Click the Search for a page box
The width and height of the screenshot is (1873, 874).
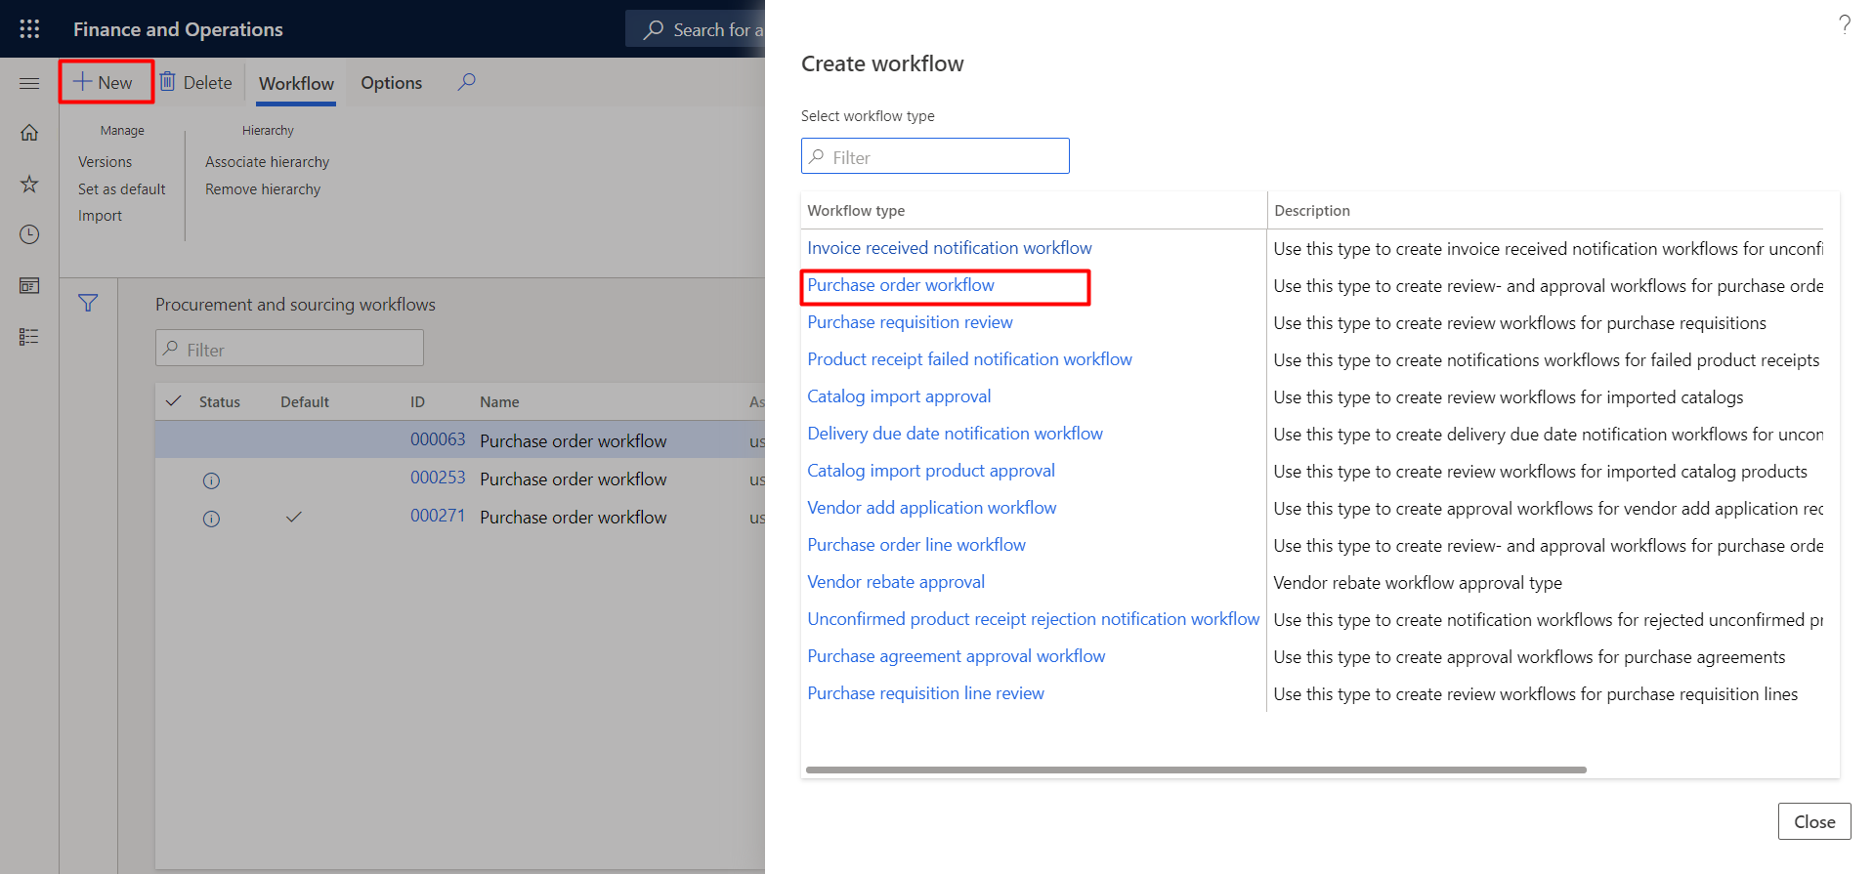696,29
